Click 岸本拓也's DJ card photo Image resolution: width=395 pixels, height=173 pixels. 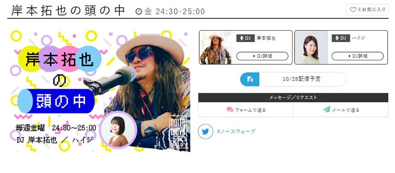click(216, 47)
